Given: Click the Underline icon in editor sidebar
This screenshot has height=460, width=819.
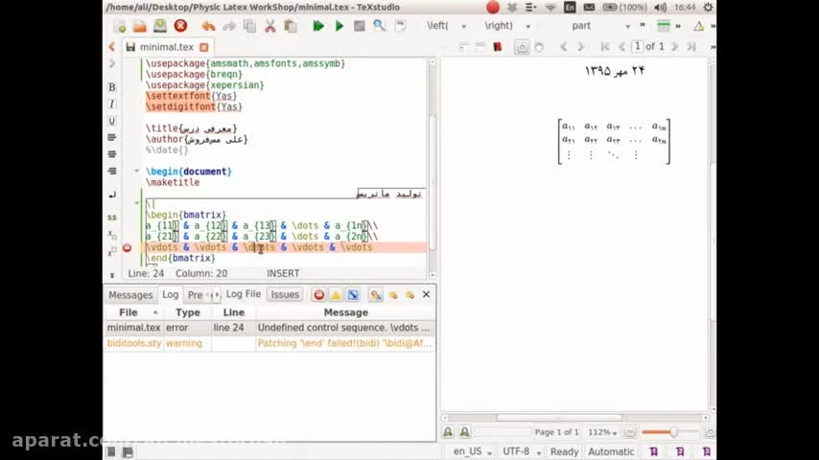Looking at the screenshot, I should [x=112, y=121].
